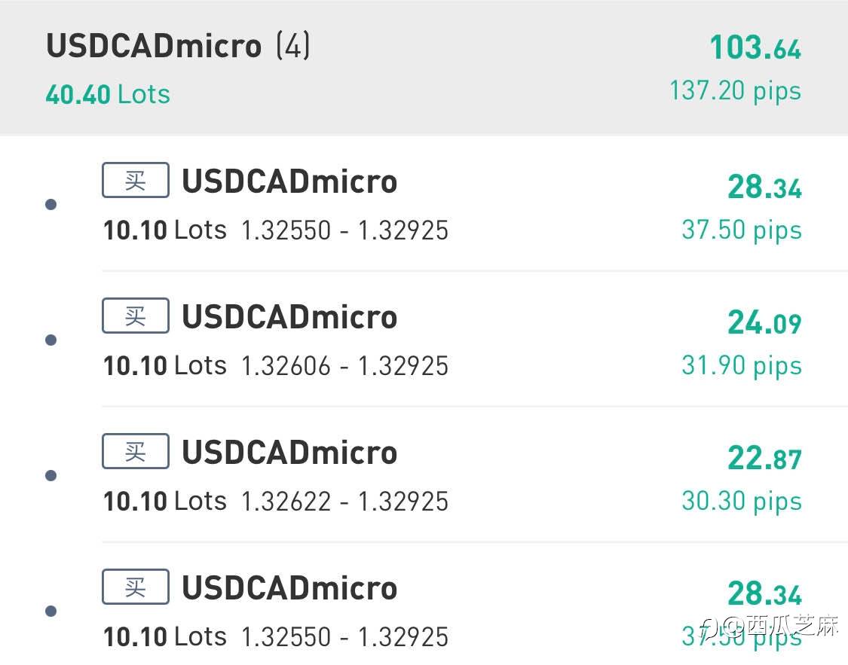Click the bullet dot beside the 22.87 position
The height and width of the screenshot is (665, 848).
click(51, 476)
